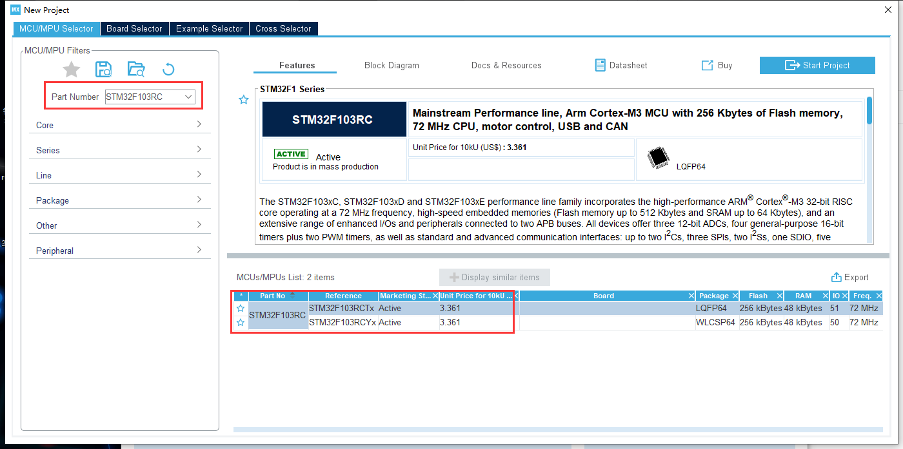The height and width of the screenshot is (449, 903).
Task: Click the favorites star icon in filters
Action: point(72,70)
